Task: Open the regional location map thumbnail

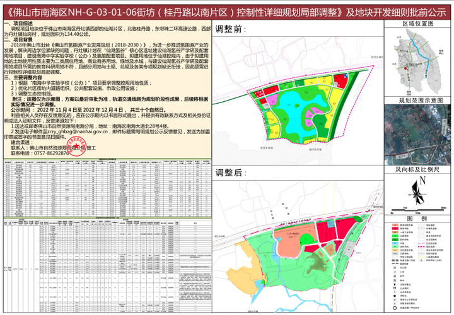Action: (417, 62)
